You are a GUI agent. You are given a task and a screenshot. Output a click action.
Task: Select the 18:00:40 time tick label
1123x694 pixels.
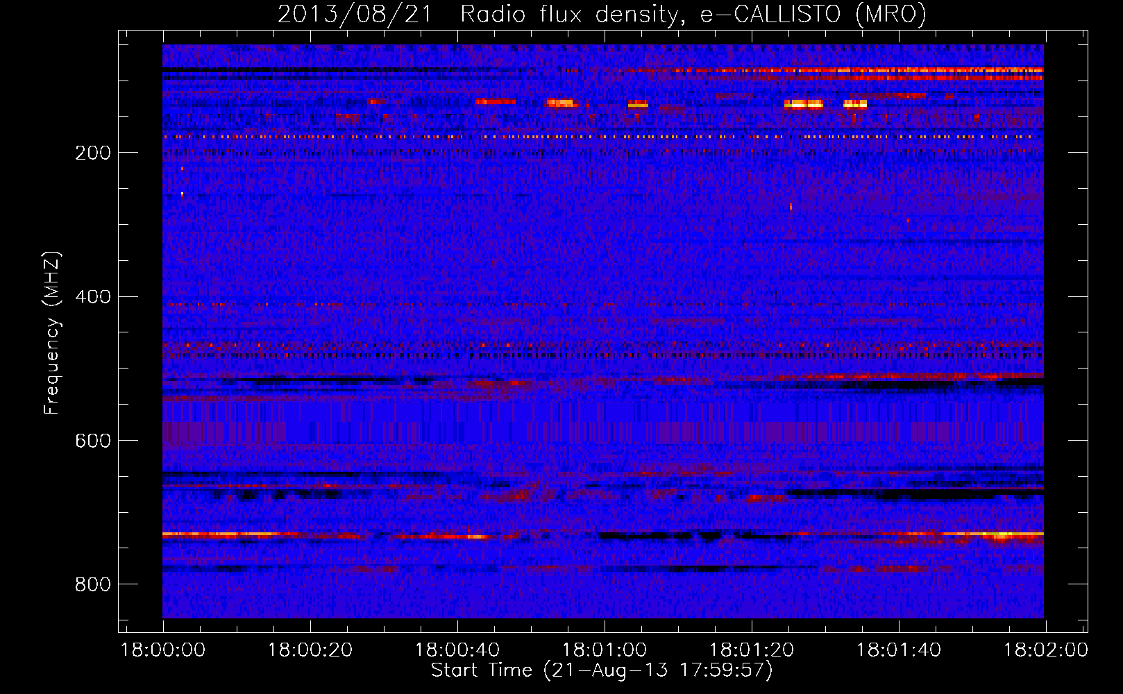tap(457, 650)
